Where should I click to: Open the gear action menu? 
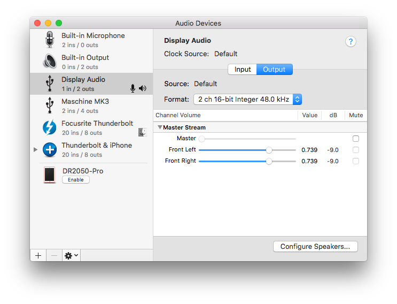tap(71, 255)
